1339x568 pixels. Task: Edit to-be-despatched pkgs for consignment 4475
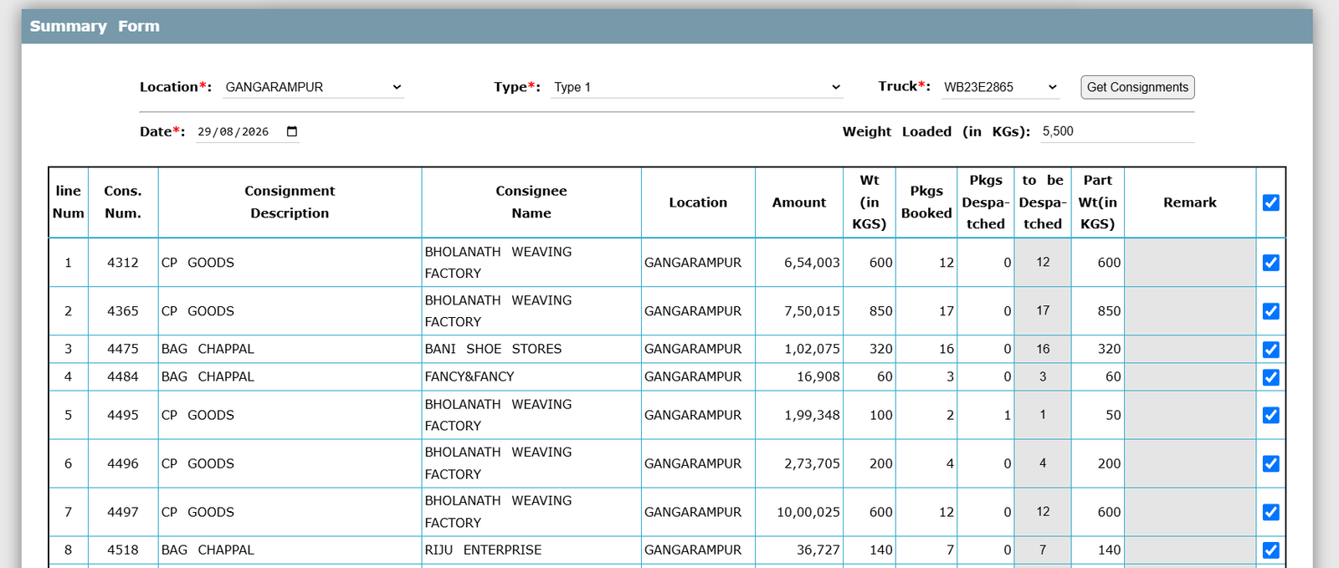1043,349
